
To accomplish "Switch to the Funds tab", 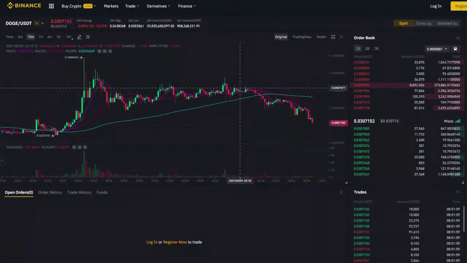I will pos(102,193).
